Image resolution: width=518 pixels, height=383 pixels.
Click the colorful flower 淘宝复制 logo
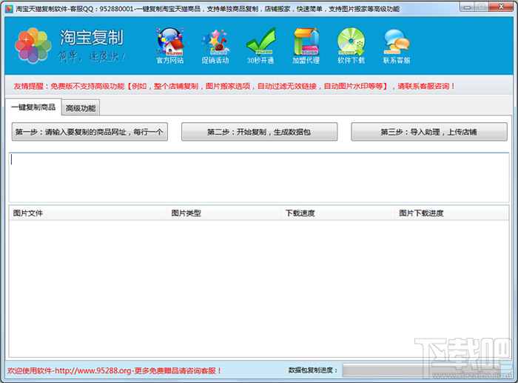33,45
